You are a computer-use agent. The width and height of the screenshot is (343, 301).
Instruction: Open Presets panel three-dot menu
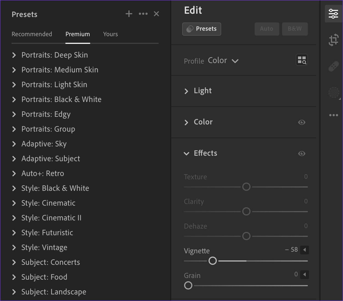click(143, 14)
